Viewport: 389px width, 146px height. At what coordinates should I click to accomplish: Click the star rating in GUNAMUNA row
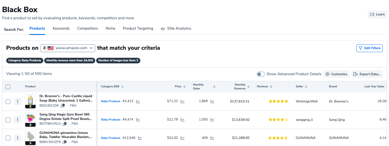(x=278, y=138)
